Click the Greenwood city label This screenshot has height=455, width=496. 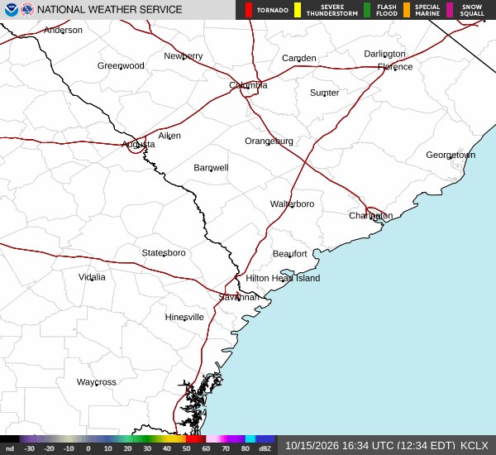[121, 66]
